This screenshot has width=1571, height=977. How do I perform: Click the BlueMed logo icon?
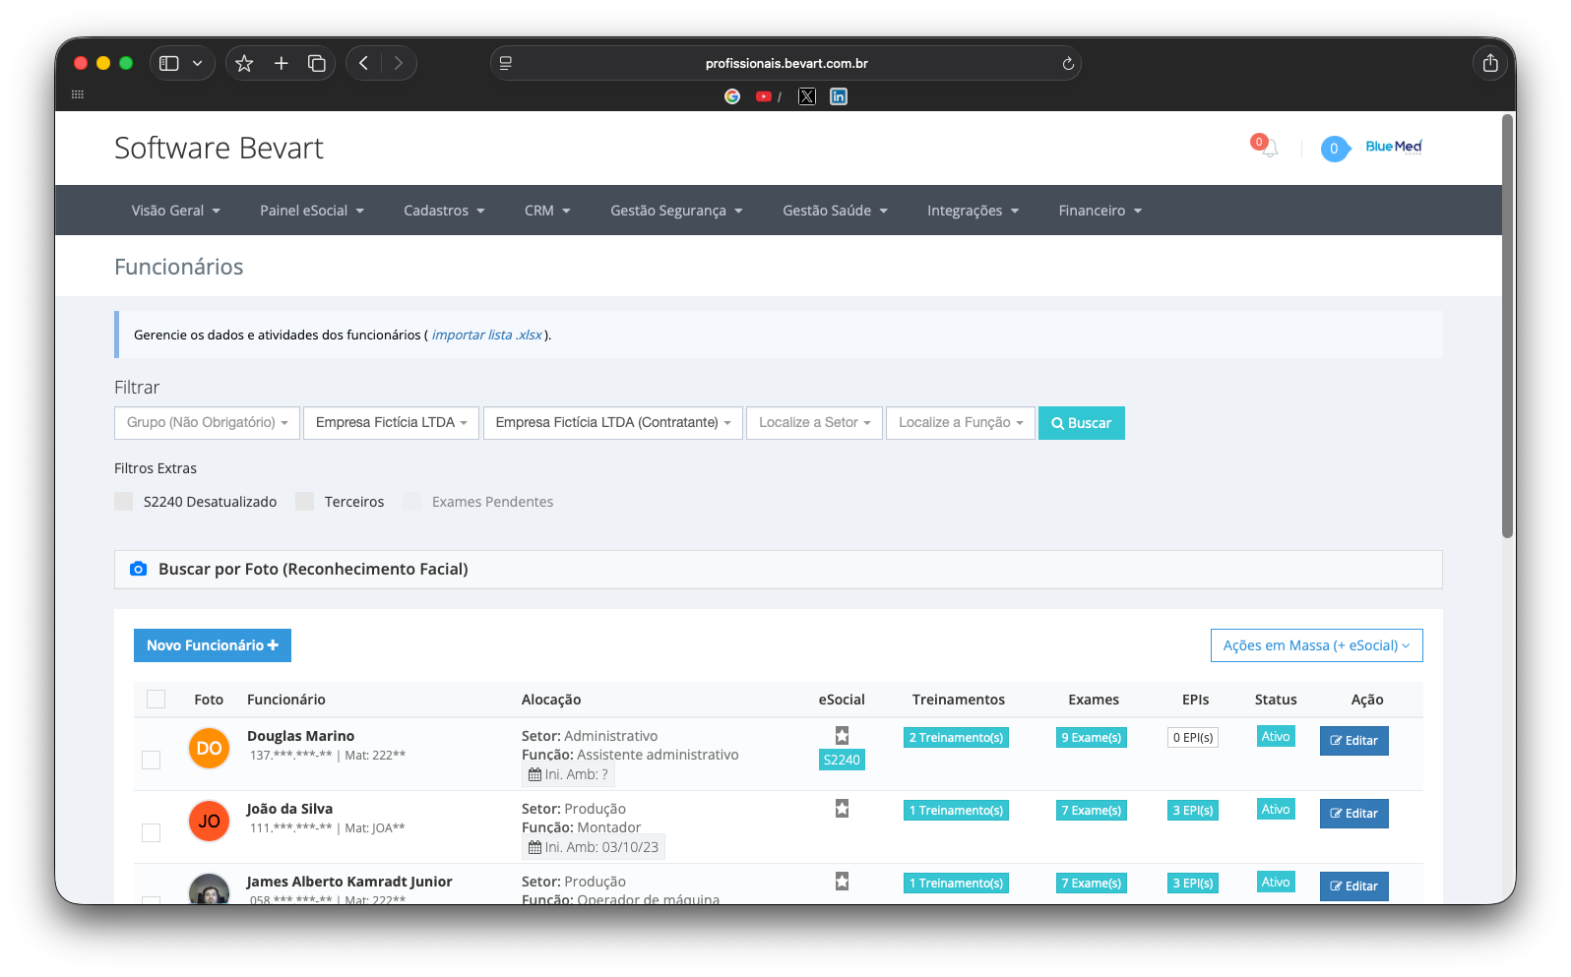(x=1393, y=147)
